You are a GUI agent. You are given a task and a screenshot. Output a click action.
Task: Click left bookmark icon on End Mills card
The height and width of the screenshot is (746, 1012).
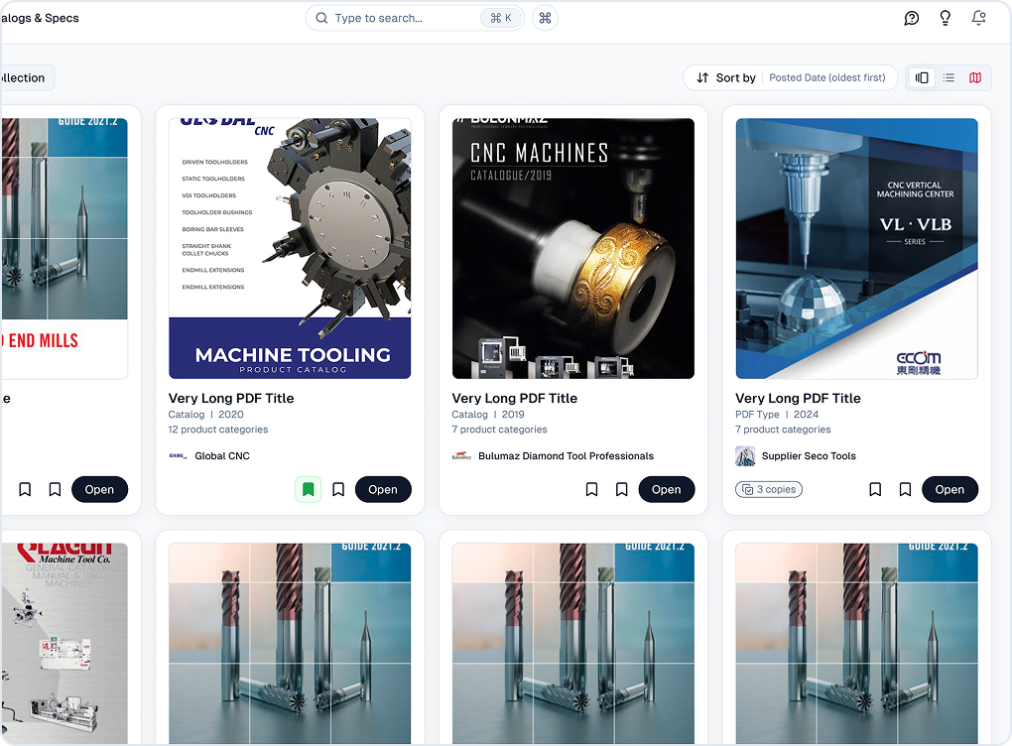tap(25, 490)
